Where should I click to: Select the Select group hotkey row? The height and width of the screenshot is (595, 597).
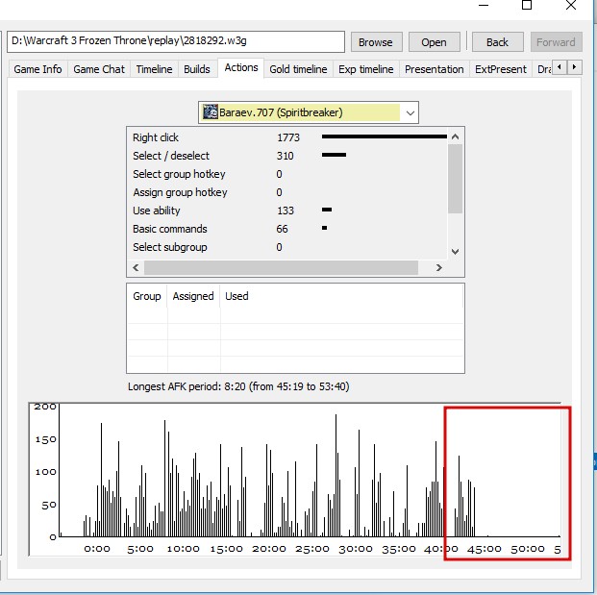[287, 174]
